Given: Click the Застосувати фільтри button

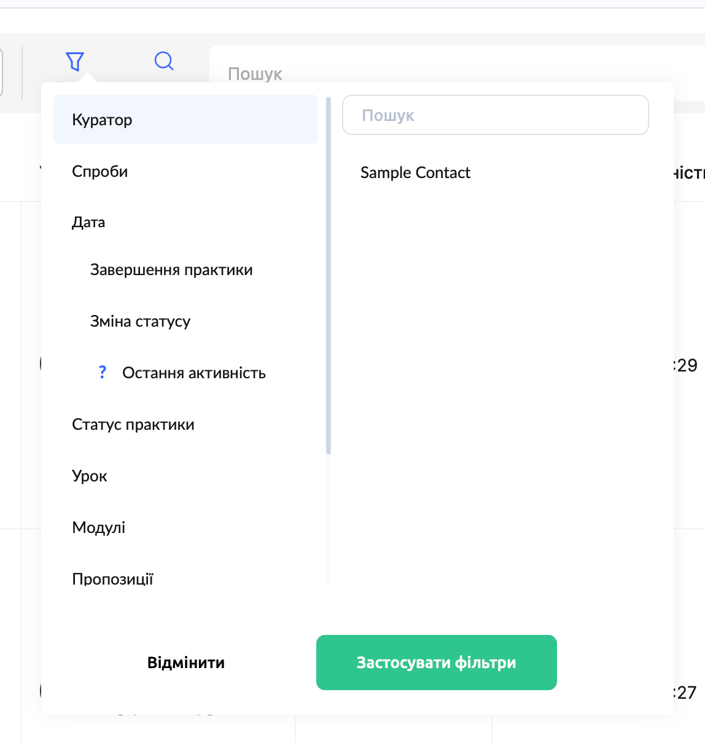Looking at the screenshot, I should pyautogui.click(x=436, y=663).
